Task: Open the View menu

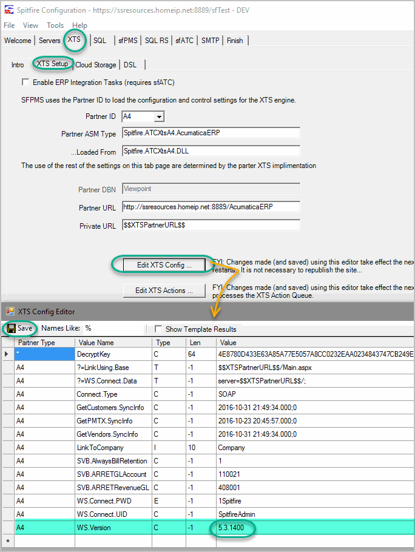Action: pyautogui.click(x=30, y=25)
